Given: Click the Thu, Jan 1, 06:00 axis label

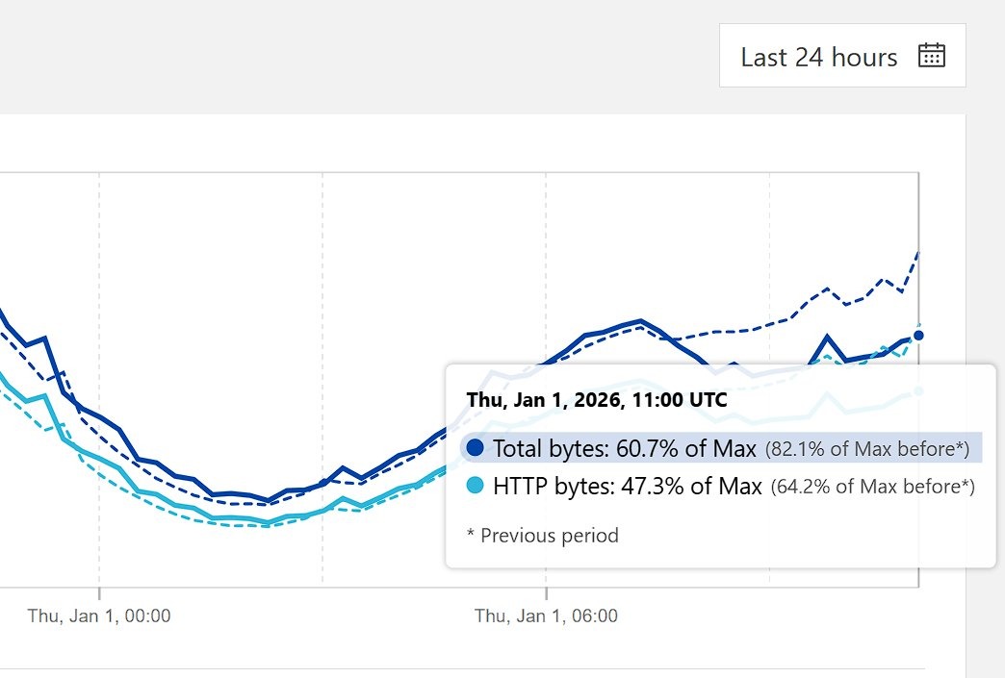Looking at the screenshot, I should (546, 615).
